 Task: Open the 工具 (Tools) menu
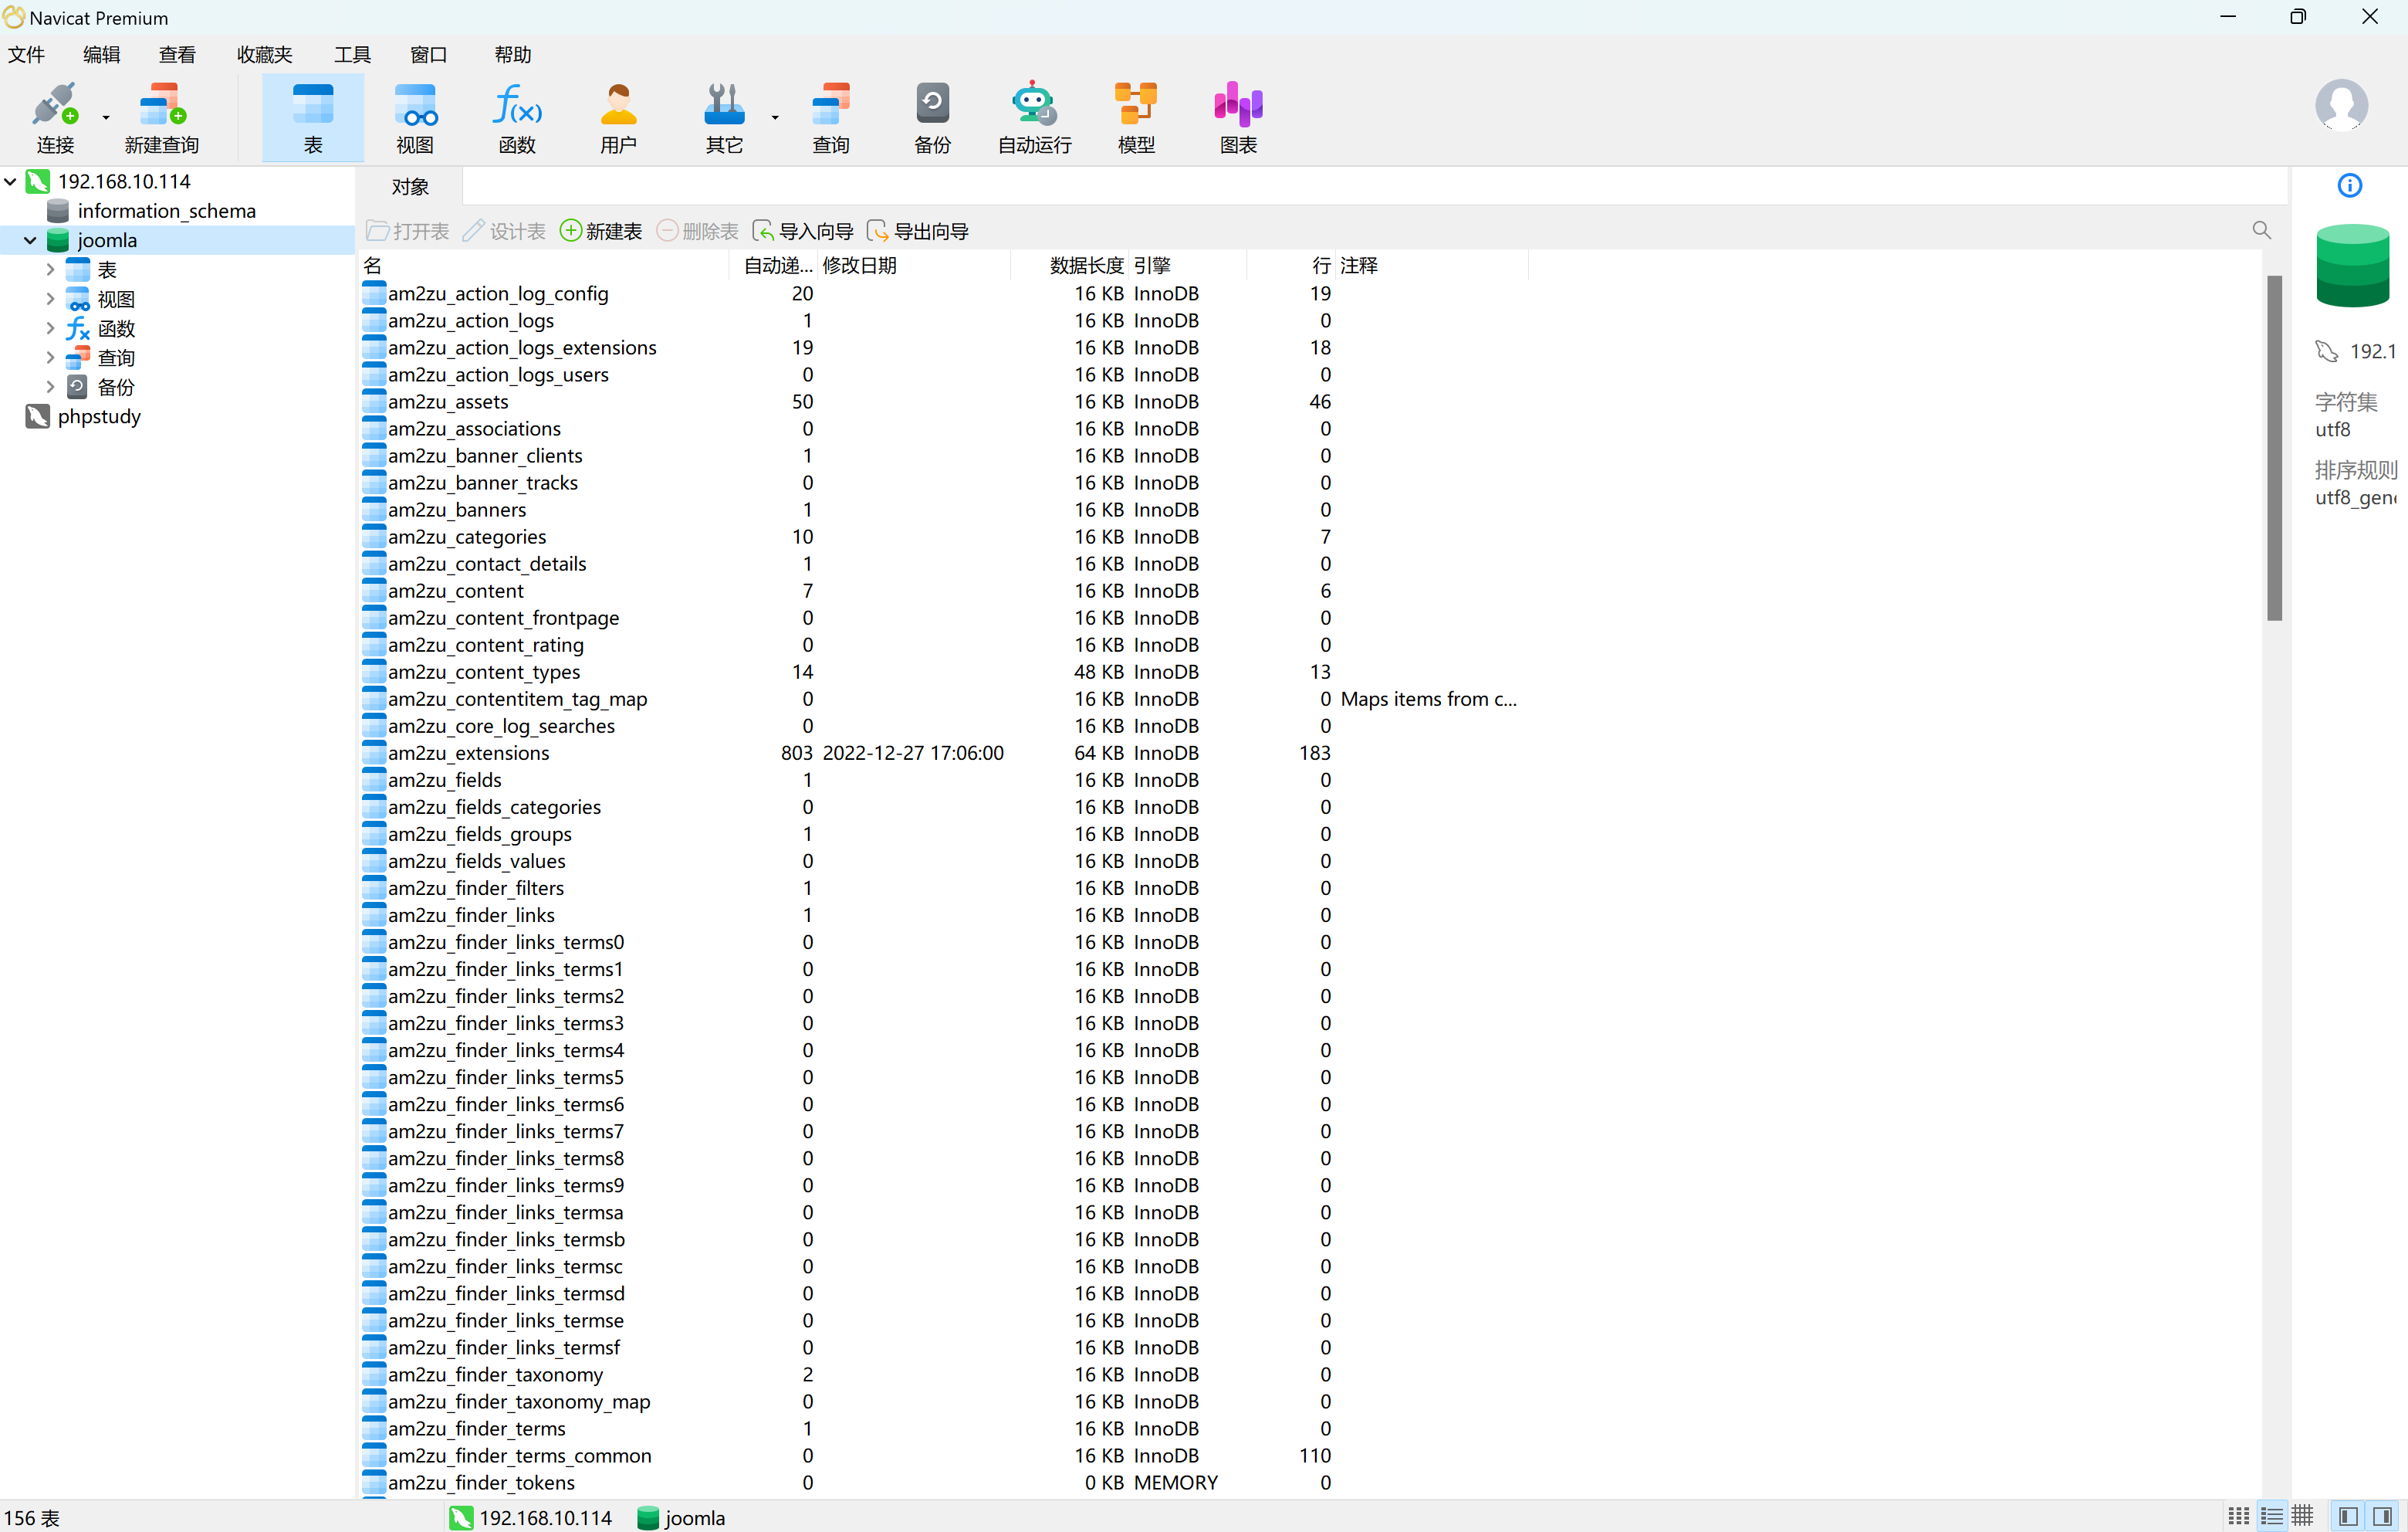click(x=352, y=55)
